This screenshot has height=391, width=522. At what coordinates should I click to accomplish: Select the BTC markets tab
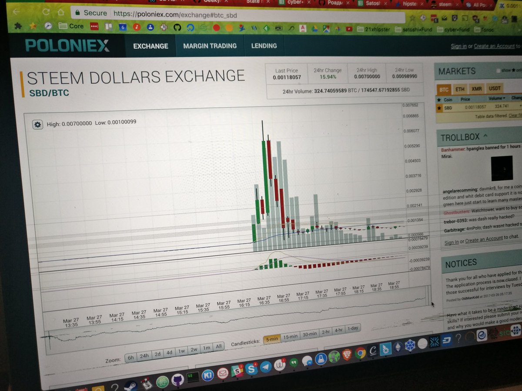click(x=444, y=89)
